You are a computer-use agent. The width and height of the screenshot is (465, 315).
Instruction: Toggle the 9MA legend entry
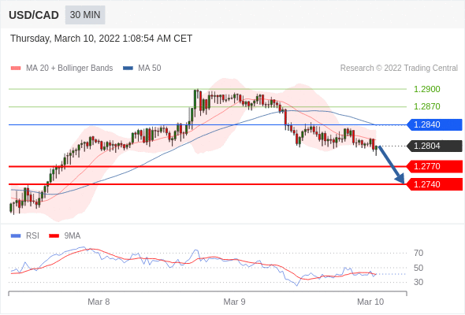(65, 236)
